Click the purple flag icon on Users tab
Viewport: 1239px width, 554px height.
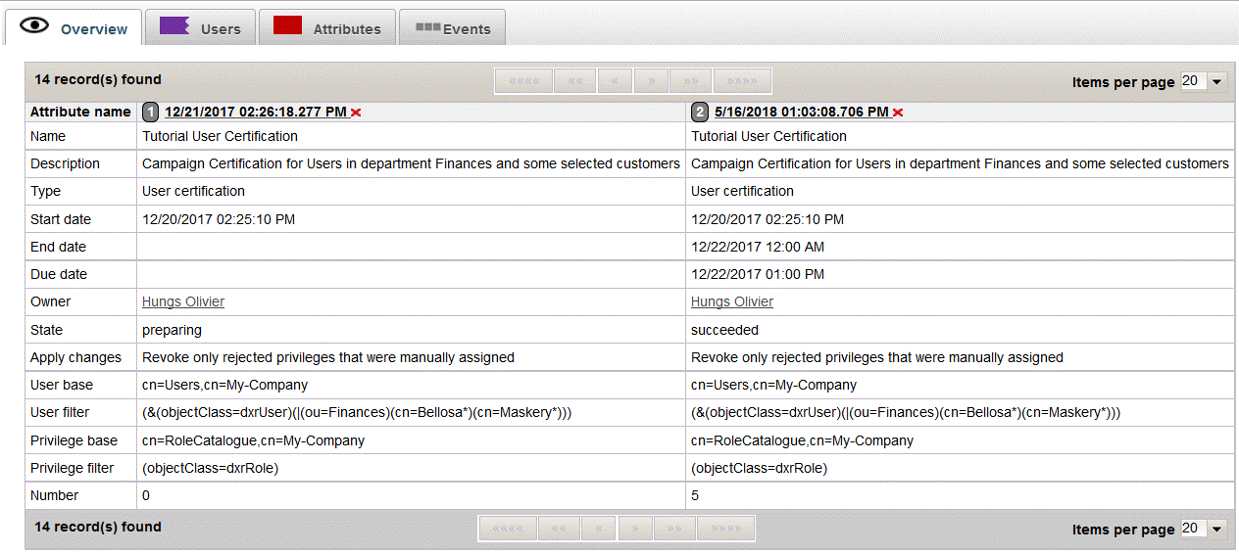tap(174, 26)
